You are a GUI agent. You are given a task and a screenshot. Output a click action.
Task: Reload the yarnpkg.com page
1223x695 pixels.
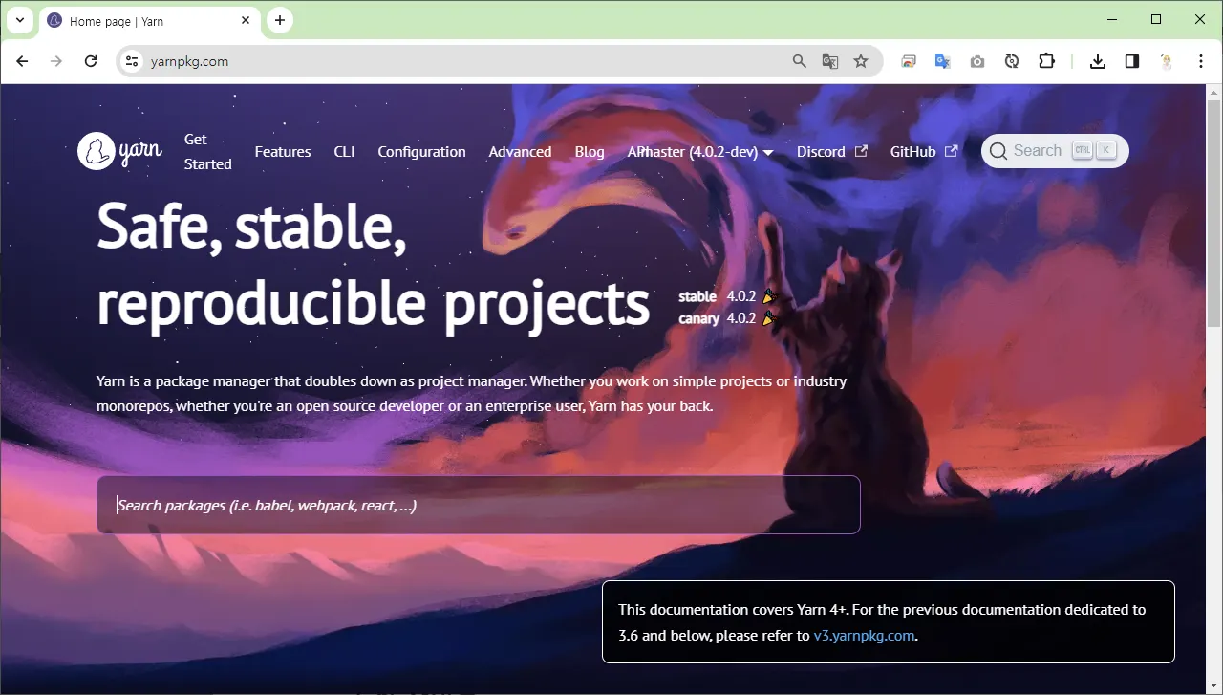[91, 61]
